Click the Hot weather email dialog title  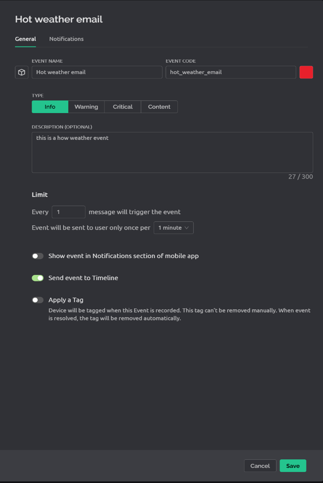[x=59, y=19]
